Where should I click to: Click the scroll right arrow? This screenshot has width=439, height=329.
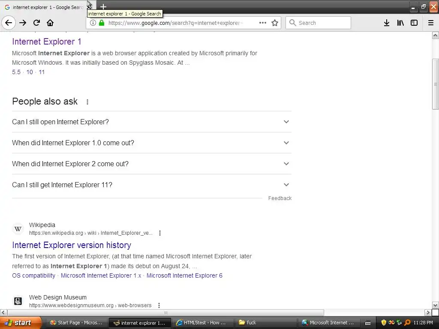coord(428,312)
